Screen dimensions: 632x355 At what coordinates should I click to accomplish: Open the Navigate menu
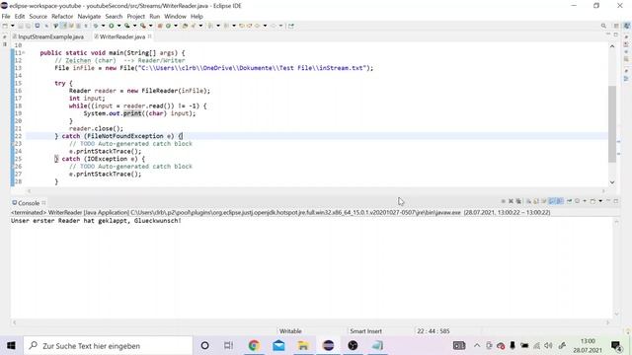[x=89, y=17]
